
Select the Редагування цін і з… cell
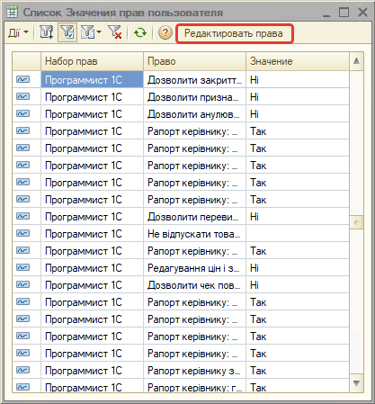pos(194,268)
